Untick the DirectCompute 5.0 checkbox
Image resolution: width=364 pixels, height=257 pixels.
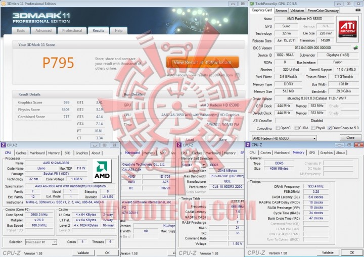coord(330,128)
